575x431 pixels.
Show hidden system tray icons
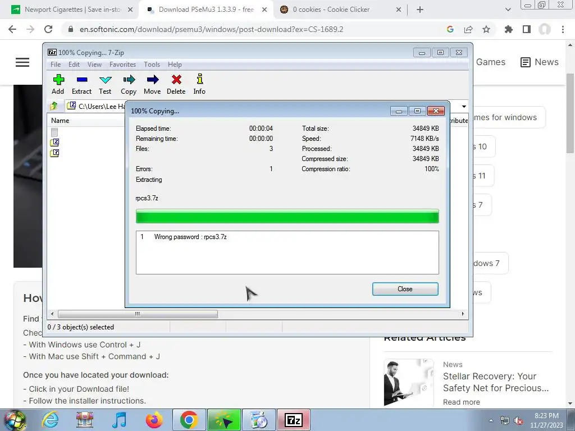491,421
